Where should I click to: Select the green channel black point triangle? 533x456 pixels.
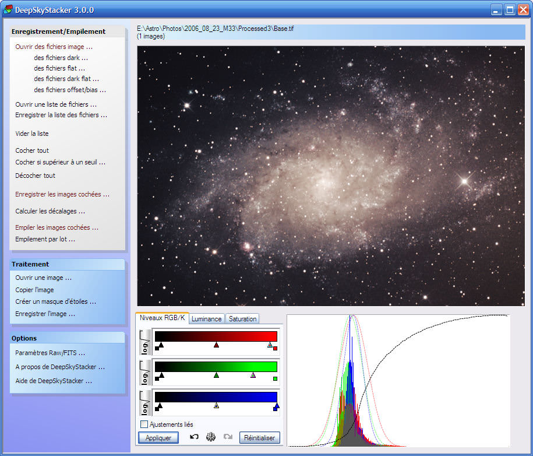pyautogui.click(x=161, y=376)
